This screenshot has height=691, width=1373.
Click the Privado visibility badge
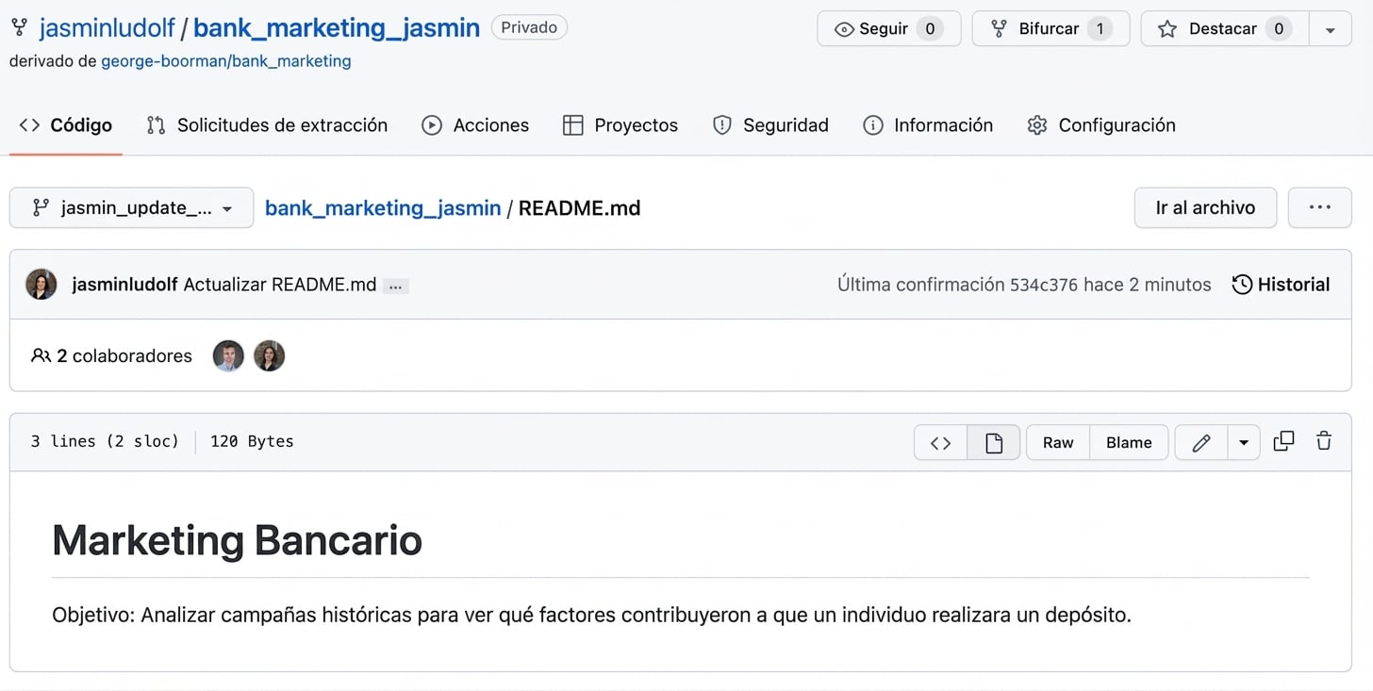[529, 27]
